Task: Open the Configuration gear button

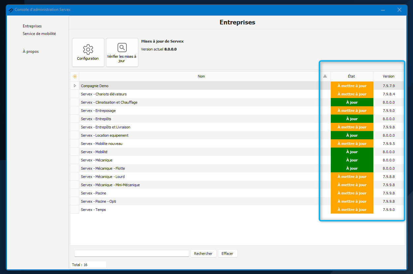Action: [x=88, y=52]
